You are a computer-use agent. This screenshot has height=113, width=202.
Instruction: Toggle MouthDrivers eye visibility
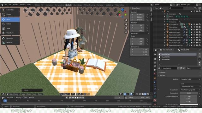point(194,27)
